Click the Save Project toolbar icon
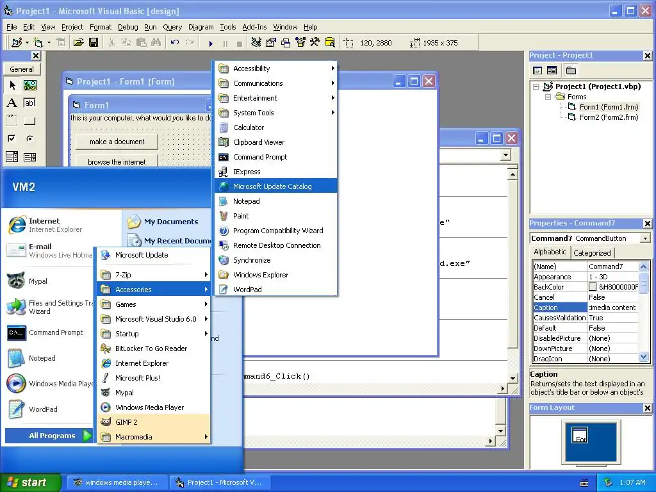The width and height of the screenshot is (656, 492). click(x=94, y=42)
